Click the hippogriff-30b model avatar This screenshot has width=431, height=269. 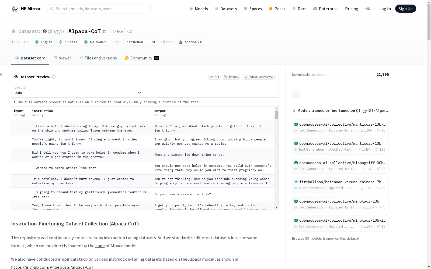tap(296, 163)
